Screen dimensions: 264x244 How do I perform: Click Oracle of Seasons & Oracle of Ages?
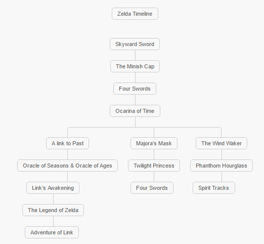tap(67, 166)
